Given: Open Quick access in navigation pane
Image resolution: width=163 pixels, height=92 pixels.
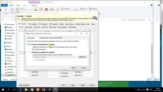Looking at the screenshot, I should point(10,25).
